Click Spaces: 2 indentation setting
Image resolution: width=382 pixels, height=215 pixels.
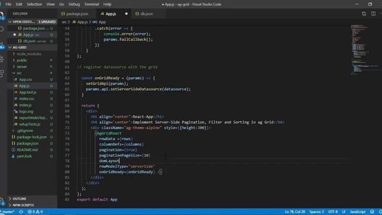pyautogui.click(x=316, y=211)
